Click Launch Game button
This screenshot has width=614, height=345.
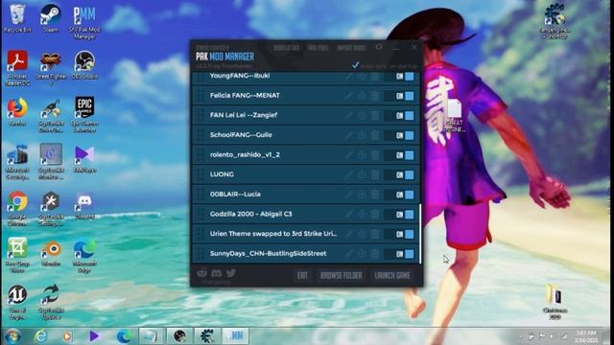392,275
